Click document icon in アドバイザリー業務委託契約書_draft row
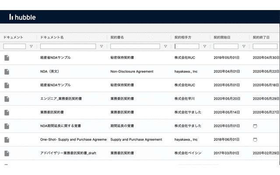The width and height of the screenshot is (280, 175). 7,153
